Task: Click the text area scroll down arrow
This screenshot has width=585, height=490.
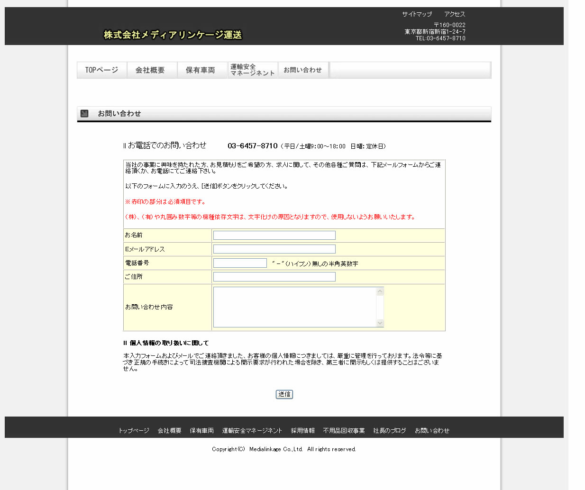Action: (x=380, y=323)
